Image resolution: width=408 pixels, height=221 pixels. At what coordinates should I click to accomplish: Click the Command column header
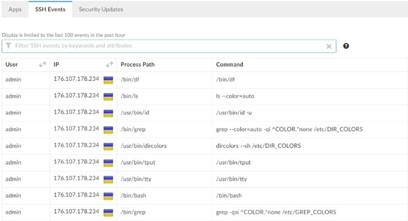229,65
